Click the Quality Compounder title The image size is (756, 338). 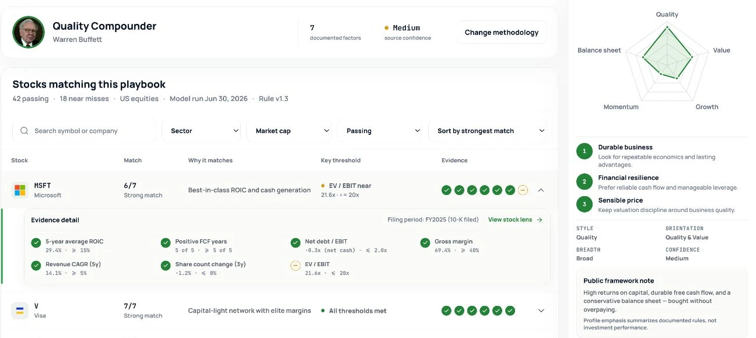click(104, 26)
